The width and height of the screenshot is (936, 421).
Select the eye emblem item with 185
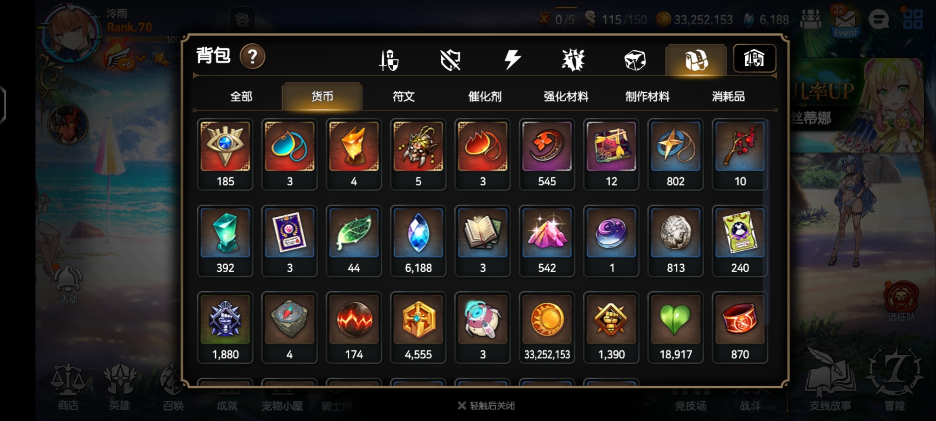click(225, 154)
